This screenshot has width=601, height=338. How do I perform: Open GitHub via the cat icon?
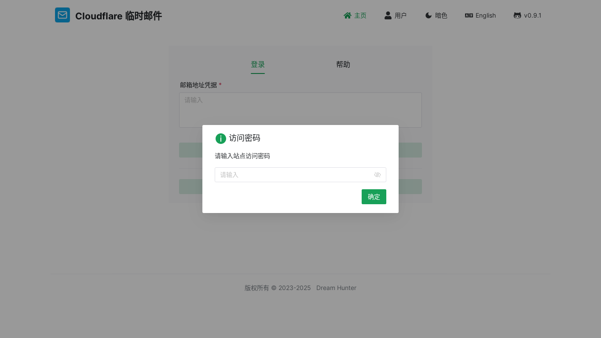point(517,15)
